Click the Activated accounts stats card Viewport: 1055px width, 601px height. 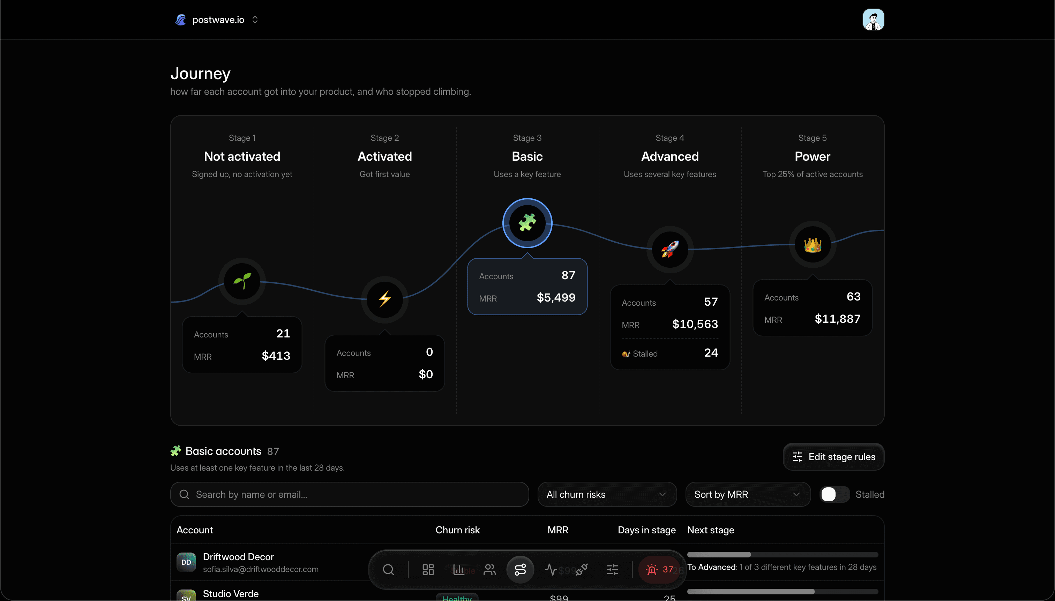(384, 363)
